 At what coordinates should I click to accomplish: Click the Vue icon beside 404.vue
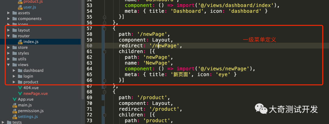pyautogui.click(x=20, y=88)
